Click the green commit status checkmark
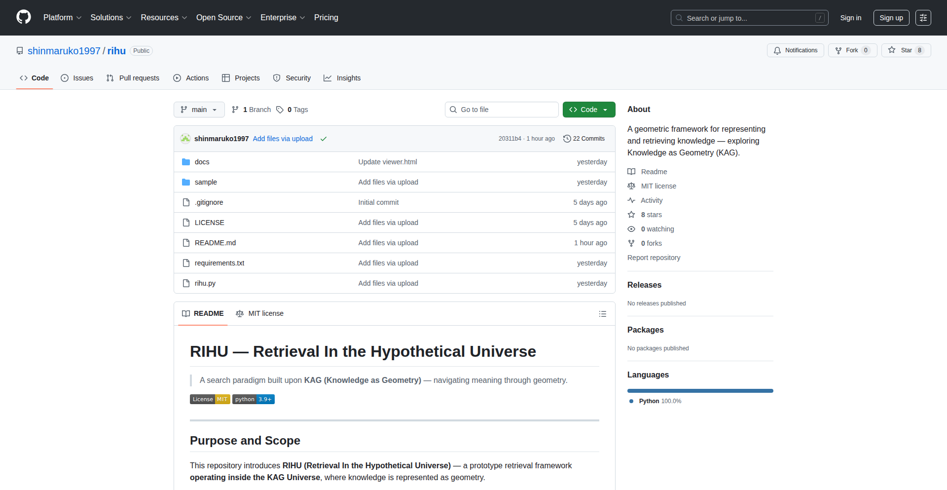The width and height of the screenshot is (947, 490). (x=324, y=139)
